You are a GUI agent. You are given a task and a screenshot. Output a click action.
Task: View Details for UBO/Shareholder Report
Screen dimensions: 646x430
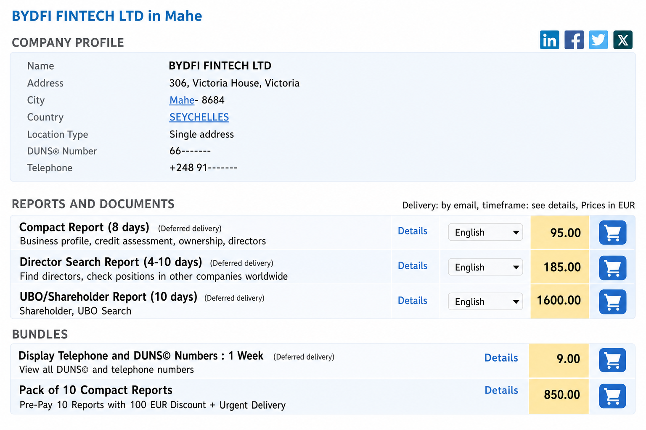coord(413,301)
